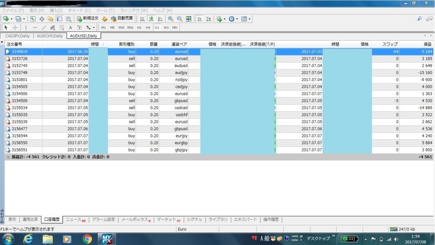
Task: Toggle the Data Window crosshair-target icon
Action: 42,19
